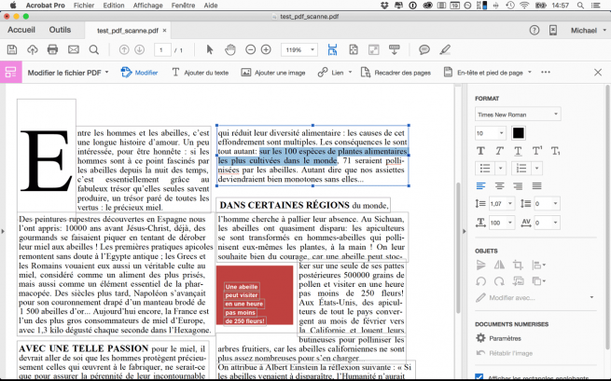Open the Fichier menu
The image size is (611, 381).
point(84,6)
